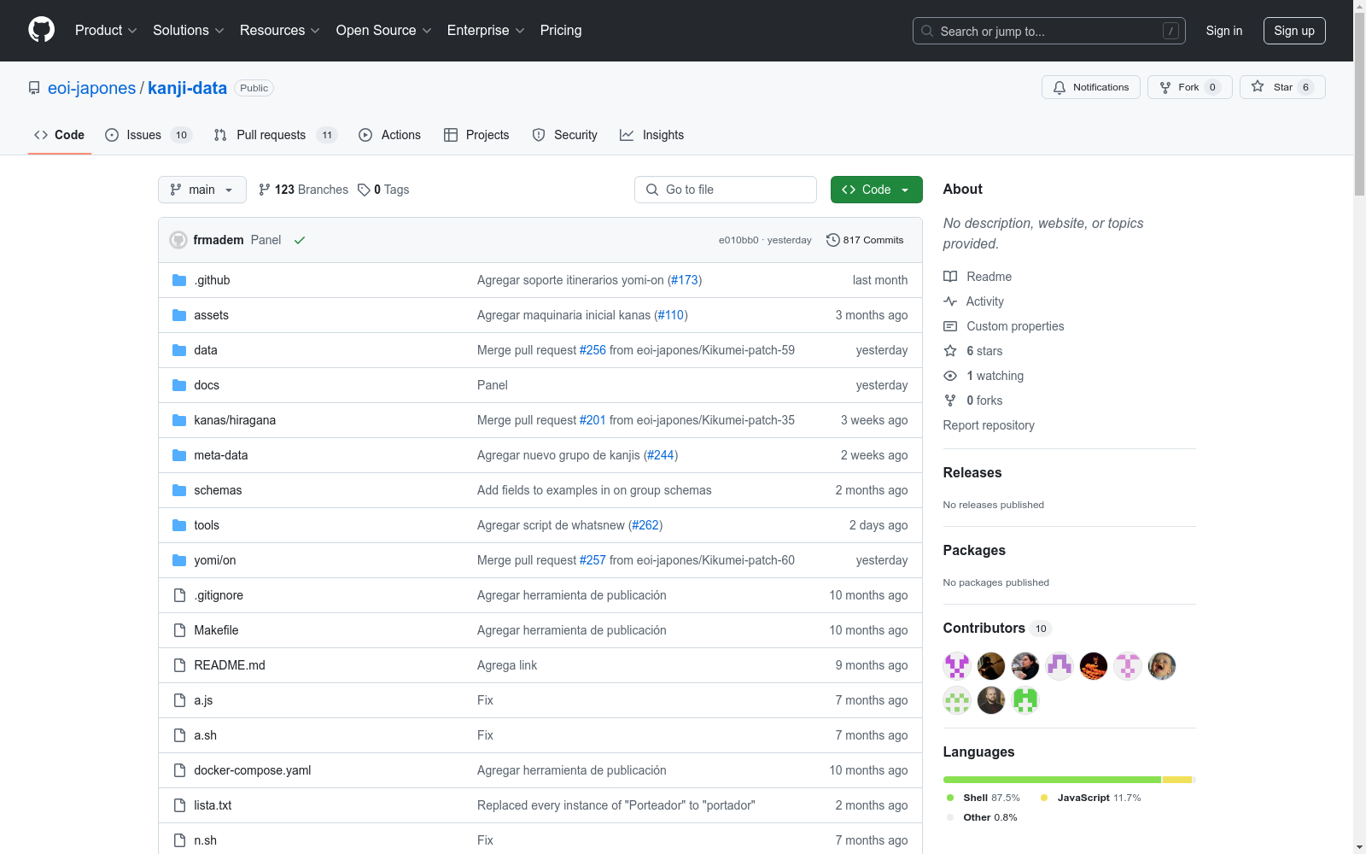Click the docs folder icon

[179, 385]
